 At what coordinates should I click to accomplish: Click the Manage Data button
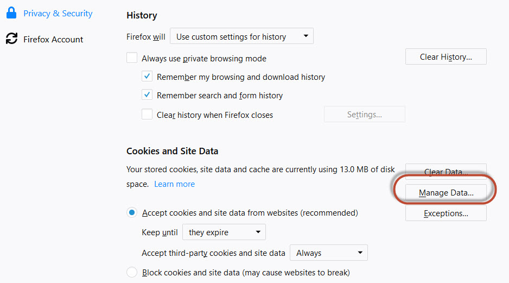[446, 192]
